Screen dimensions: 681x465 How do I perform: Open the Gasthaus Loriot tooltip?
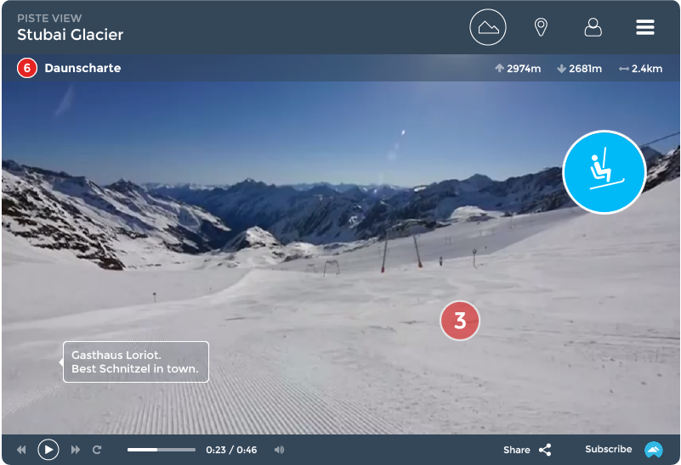click(135, 361)
